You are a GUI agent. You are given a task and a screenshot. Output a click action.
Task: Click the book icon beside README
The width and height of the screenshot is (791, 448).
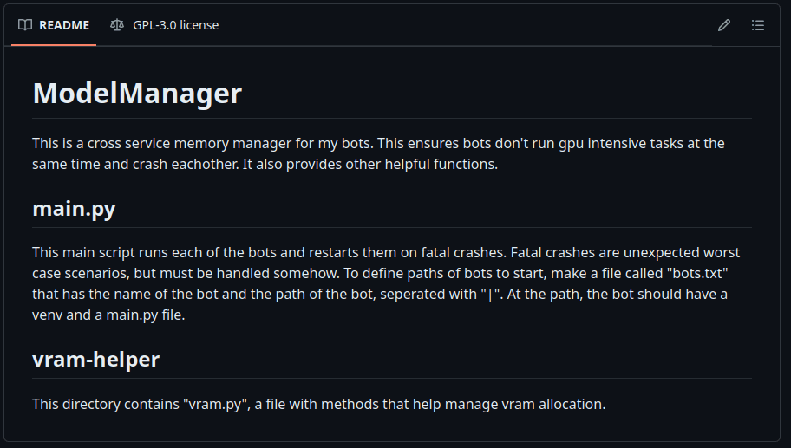point(25,25)
